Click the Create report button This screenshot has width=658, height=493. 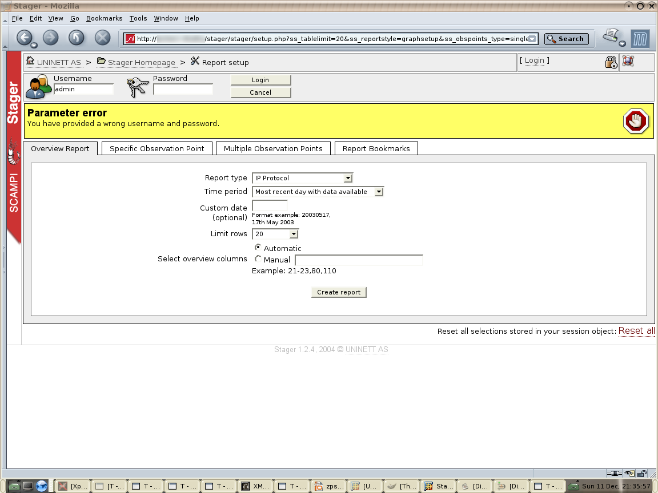tap(339, 292)
